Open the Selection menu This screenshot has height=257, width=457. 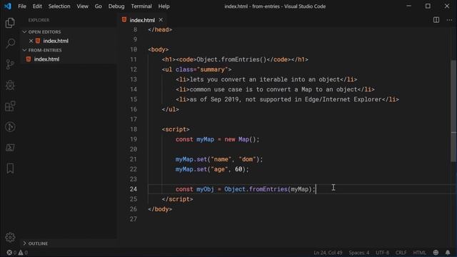pos(59,6)
